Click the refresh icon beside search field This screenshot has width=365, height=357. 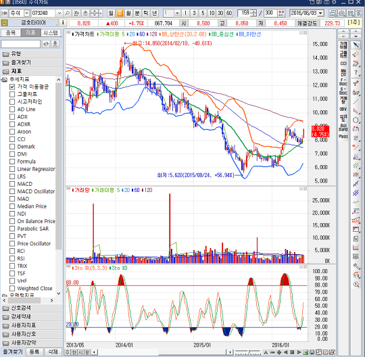click(46, 43)
